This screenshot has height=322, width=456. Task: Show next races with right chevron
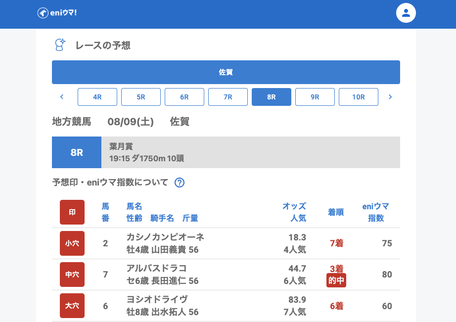(390, 97)
